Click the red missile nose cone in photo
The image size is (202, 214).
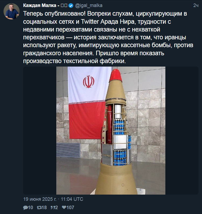[116, 75]
